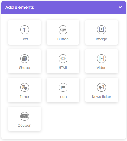The width and height of the screenshot is (127, 141).
Task: Choose the Shape cube icon
Action: pyautogui.click(x=24, y=59)
